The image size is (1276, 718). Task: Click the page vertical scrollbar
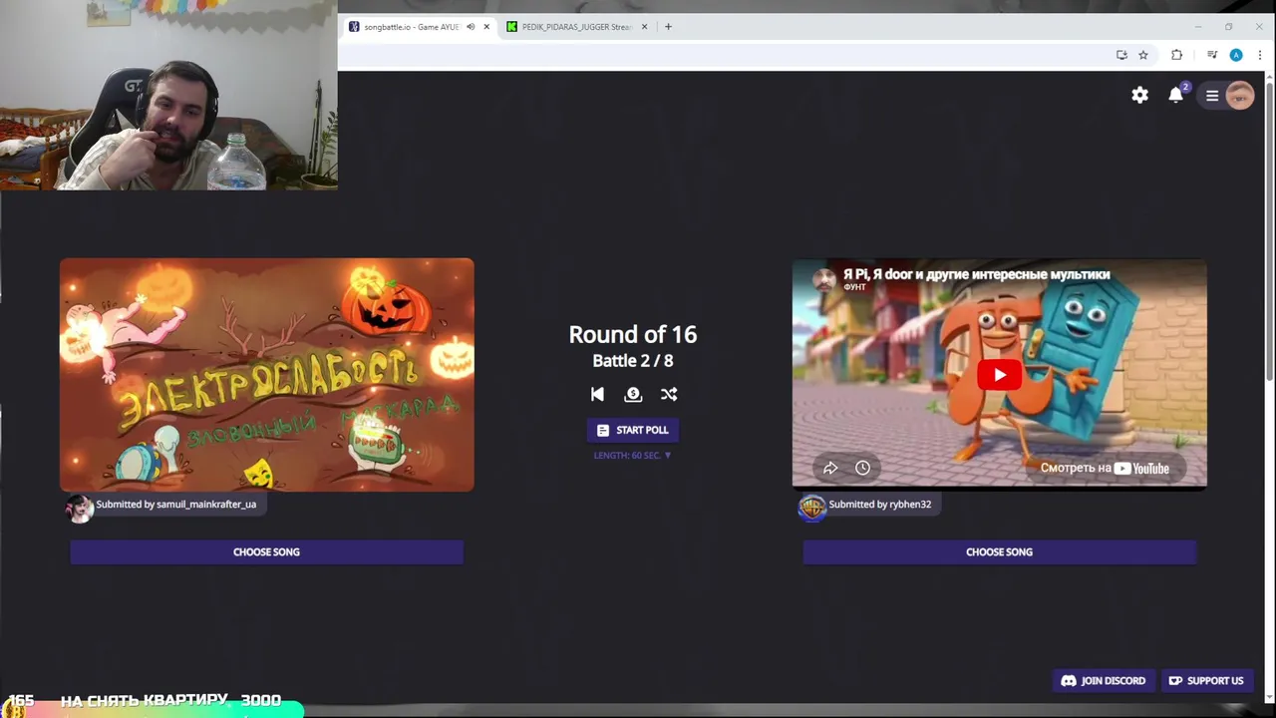[1269, 229]
